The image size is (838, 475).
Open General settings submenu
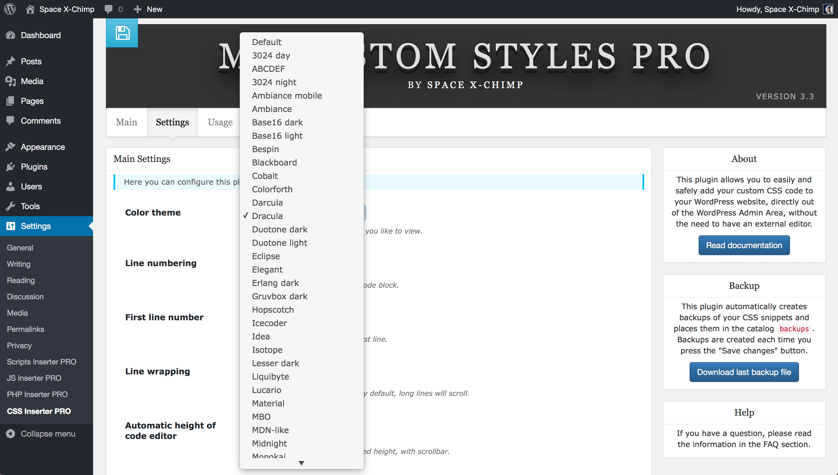(20, 248)
